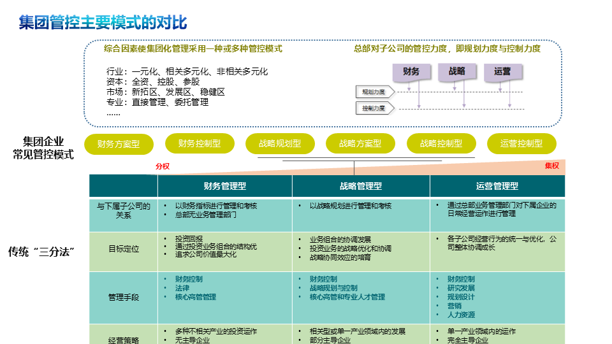This screenshot has width=612, height=344.
Task: Click the 运营 box in diagram
Action: point(502,72)
